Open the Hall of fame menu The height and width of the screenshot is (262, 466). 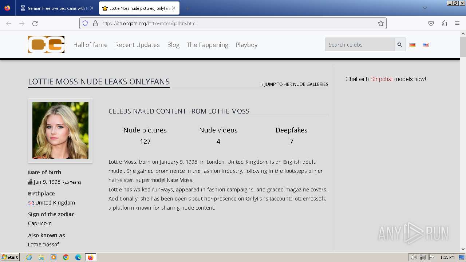tap(90, 45)
